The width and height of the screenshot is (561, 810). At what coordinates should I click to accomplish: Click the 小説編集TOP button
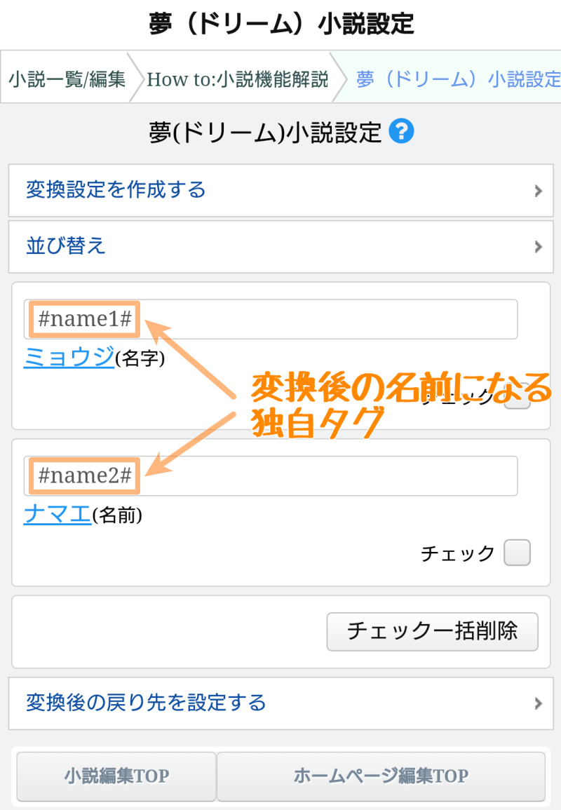click(x=116, y=776)
